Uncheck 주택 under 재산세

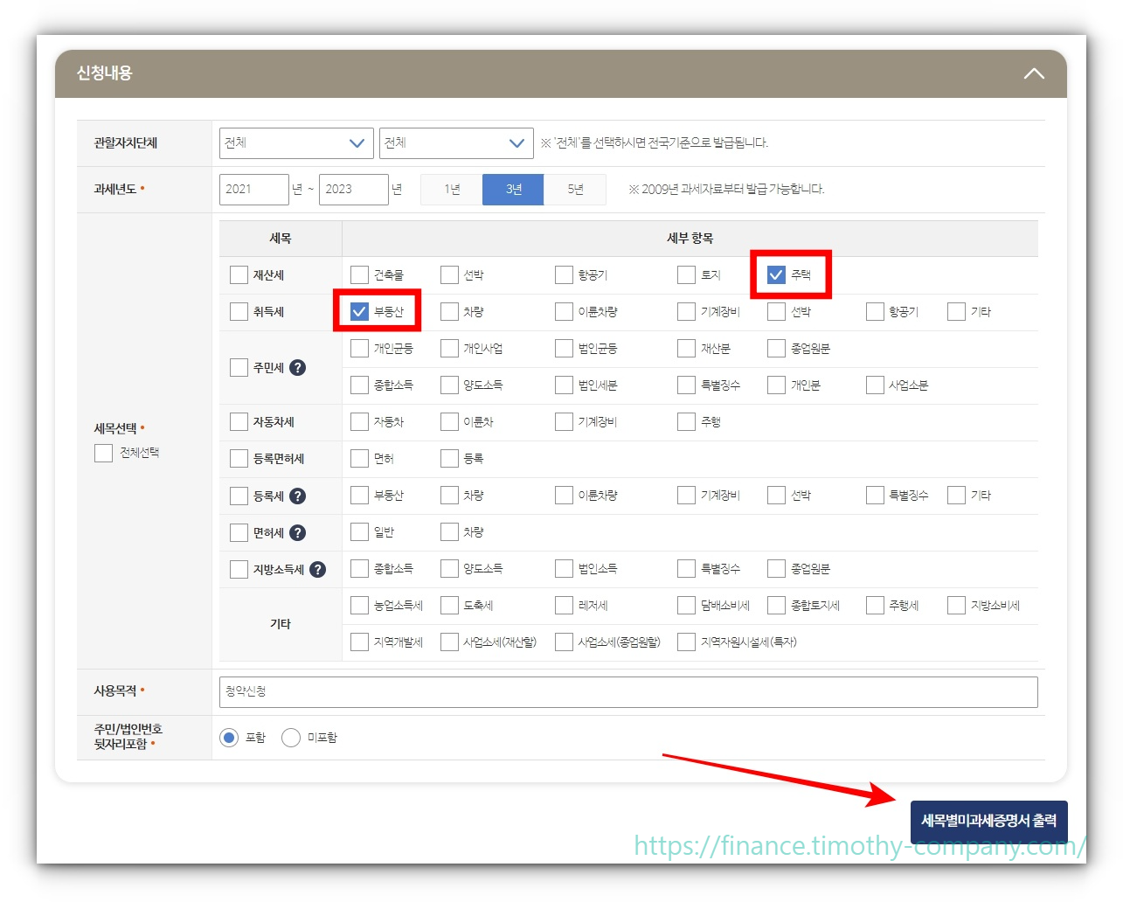coord(776,275)
